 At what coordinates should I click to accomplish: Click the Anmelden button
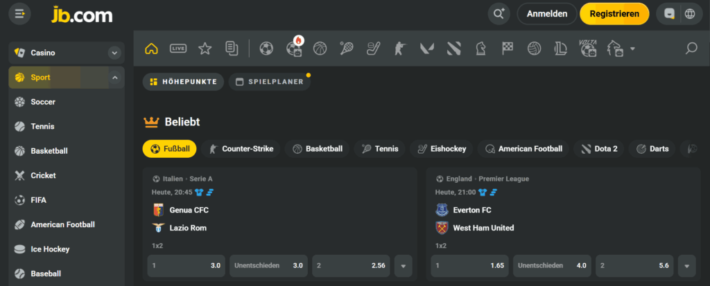pyautogui.click(x=546, y=13)
